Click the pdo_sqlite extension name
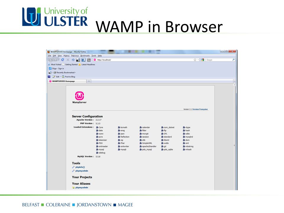The width and height of the screenshot is (284, 213). click(168, 150)
